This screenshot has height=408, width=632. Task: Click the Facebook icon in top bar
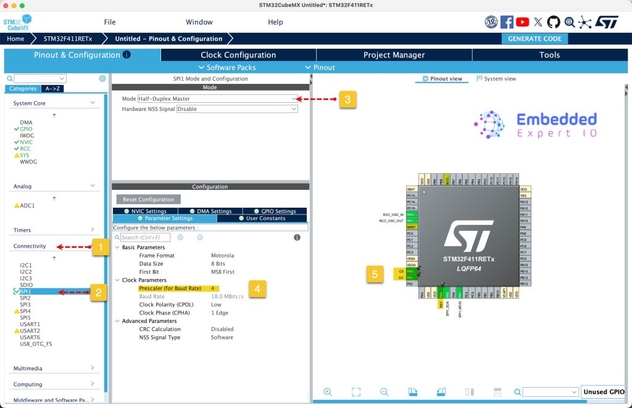pyautogui.click(x=507, y=22)
